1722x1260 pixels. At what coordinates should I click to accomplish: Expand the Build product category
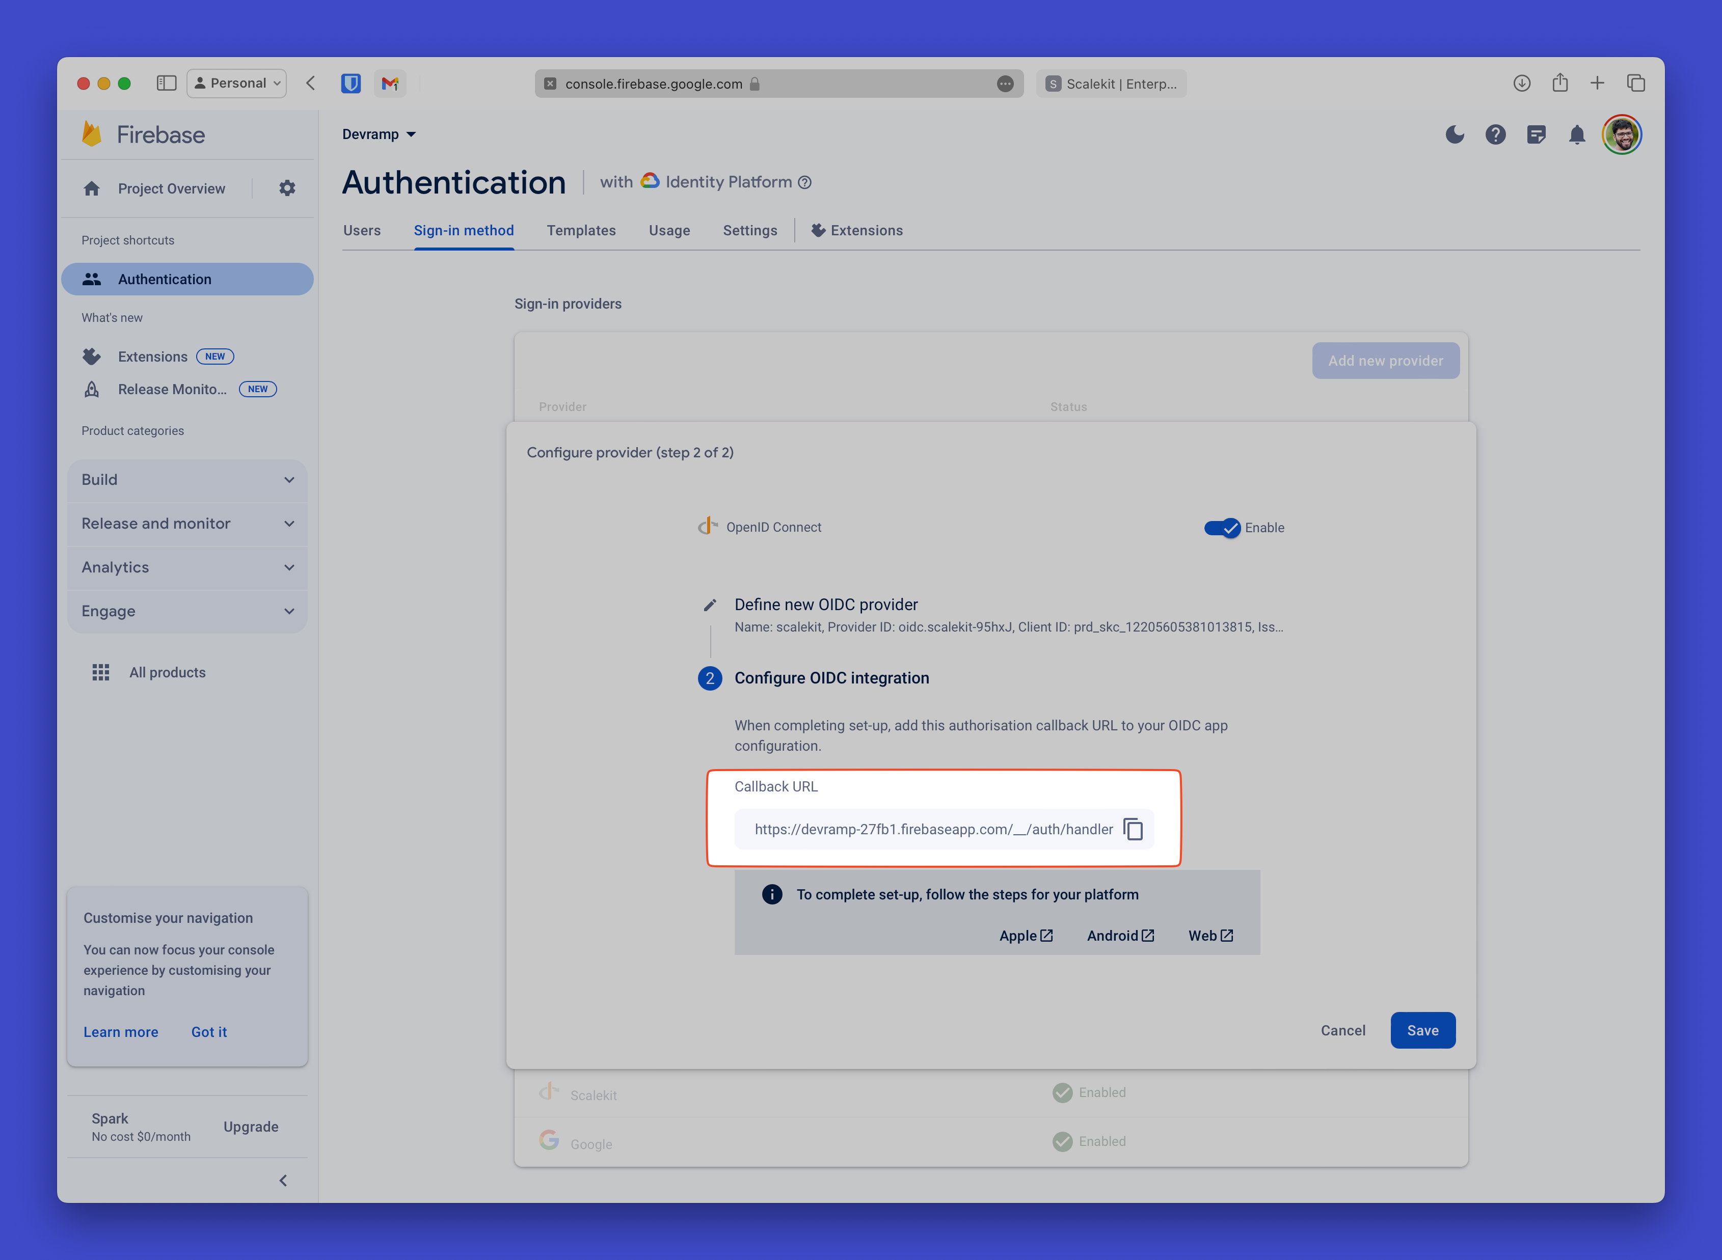click(187, 478)
